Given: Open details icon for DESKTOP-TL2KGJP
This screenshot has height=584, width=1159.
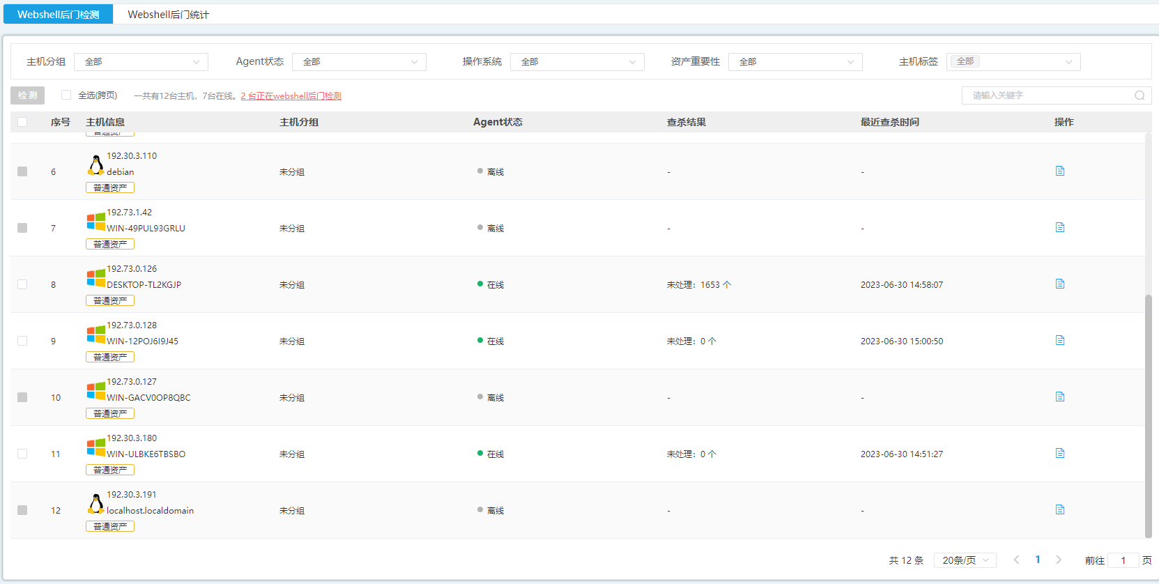Looking at the screenshot, I should coord(1059,284).
